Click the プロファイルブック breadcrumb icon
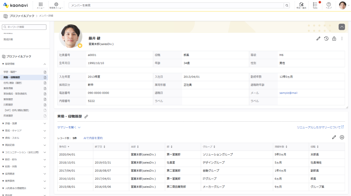351x196 pixels. [6, 16]
